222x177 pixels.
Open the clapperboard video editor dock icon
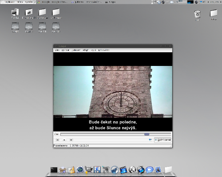point(123,170)
